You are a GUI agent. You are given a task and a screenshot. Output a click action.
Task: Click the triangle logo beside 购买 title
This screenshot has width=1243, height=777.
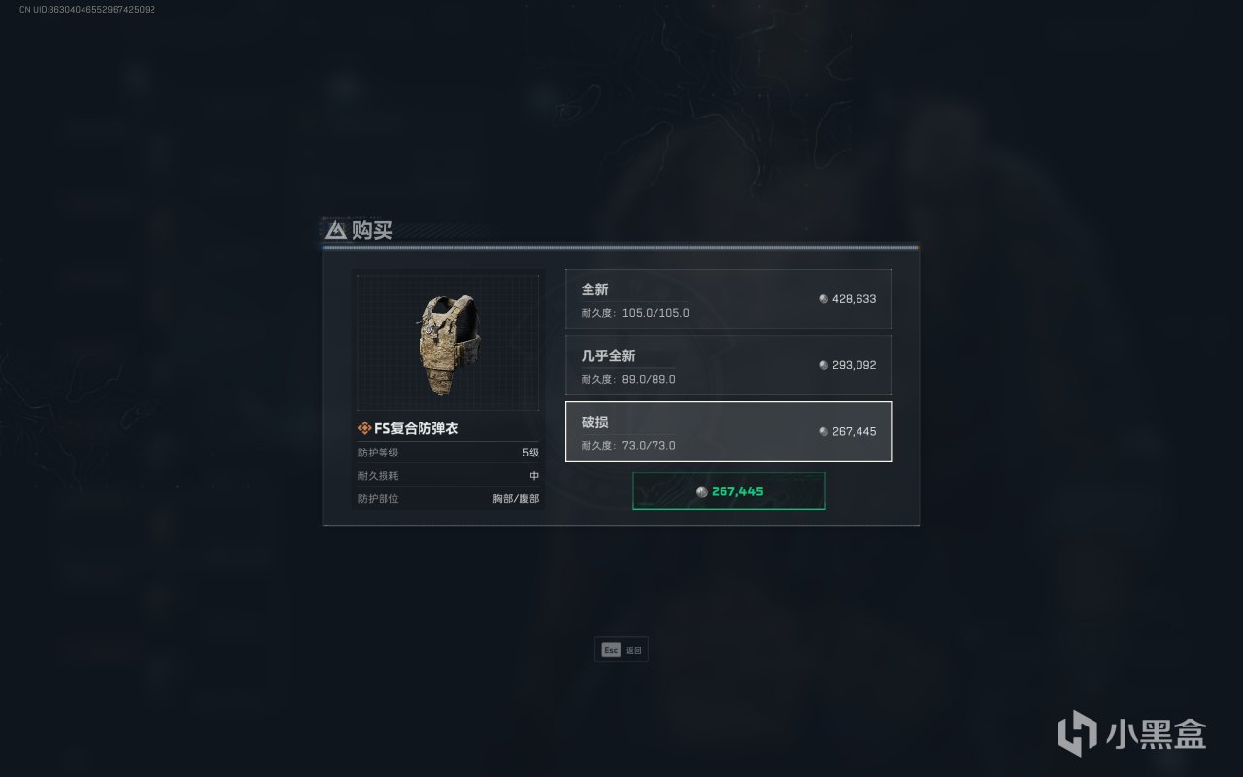click(336, 230)
